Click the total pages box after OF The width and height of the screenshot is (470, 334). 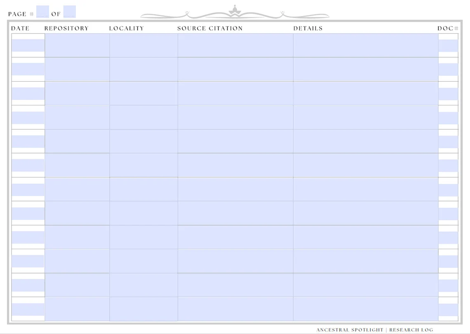[69, 11]
